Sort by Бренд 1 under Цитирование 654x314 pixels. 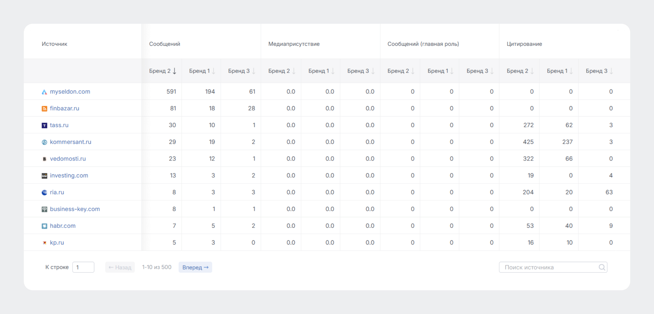[560, 71]
